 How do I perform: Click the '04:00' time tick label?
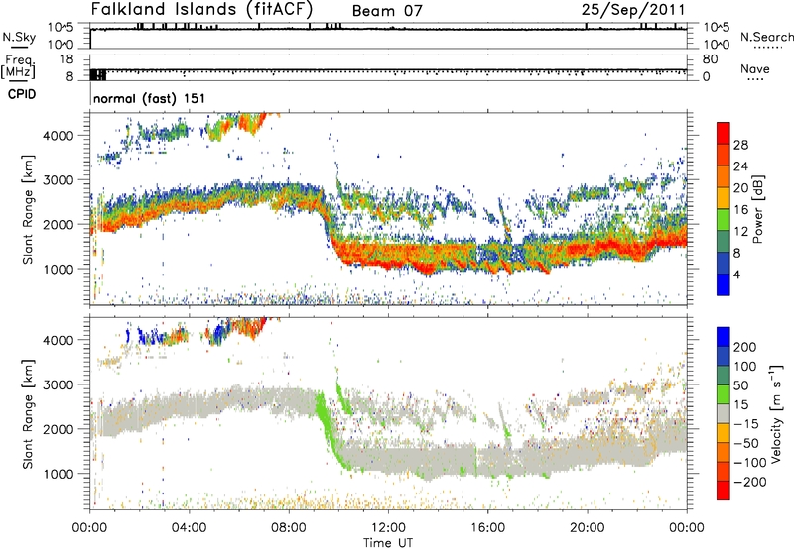190,528
